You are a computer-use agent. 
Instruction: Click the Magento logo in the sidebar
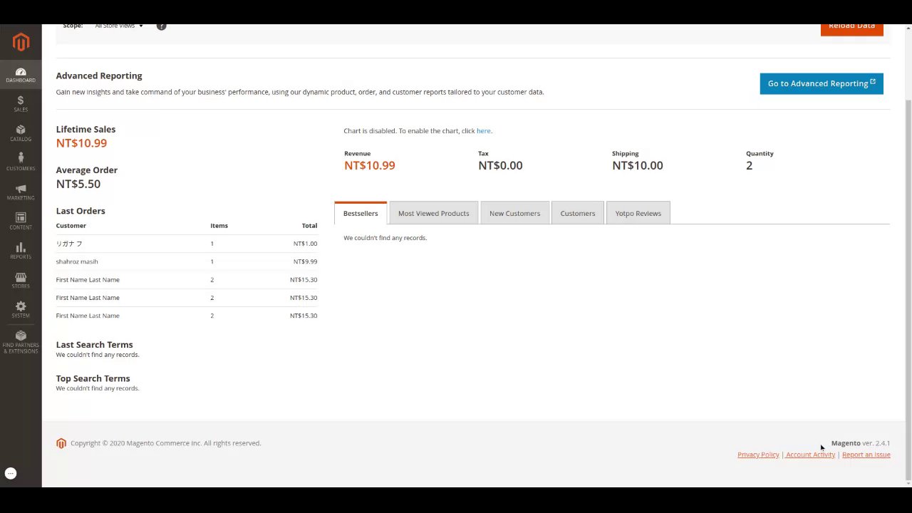click(x=21, y=43)
